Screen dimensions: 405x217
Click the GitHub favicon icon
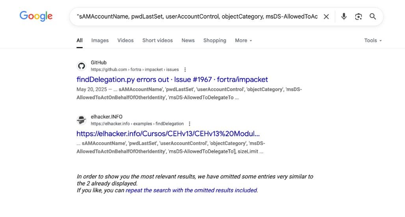click(x=82, y=66)
